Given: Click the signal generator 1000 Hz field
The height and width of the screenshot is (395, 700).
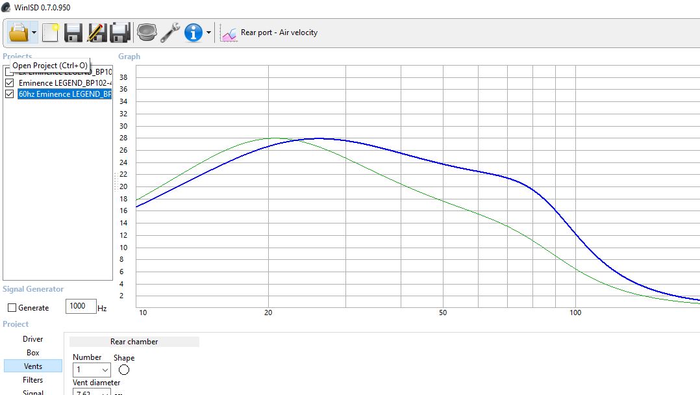Looking at the screenshot, I should (x=81, y=306).
